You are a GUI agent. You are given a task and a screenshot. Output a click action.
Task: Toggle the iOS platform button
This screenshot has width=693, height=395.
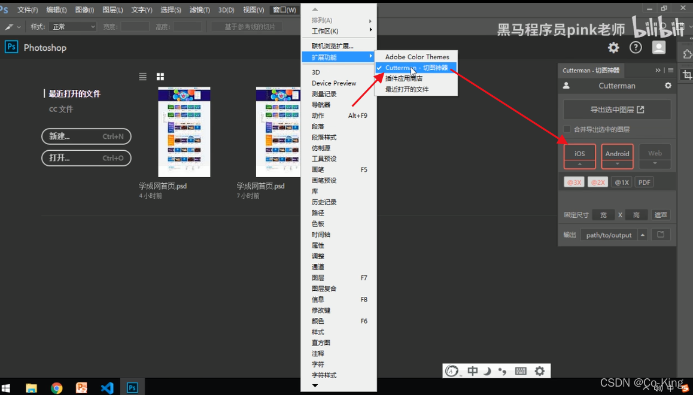tap(579, 153)
